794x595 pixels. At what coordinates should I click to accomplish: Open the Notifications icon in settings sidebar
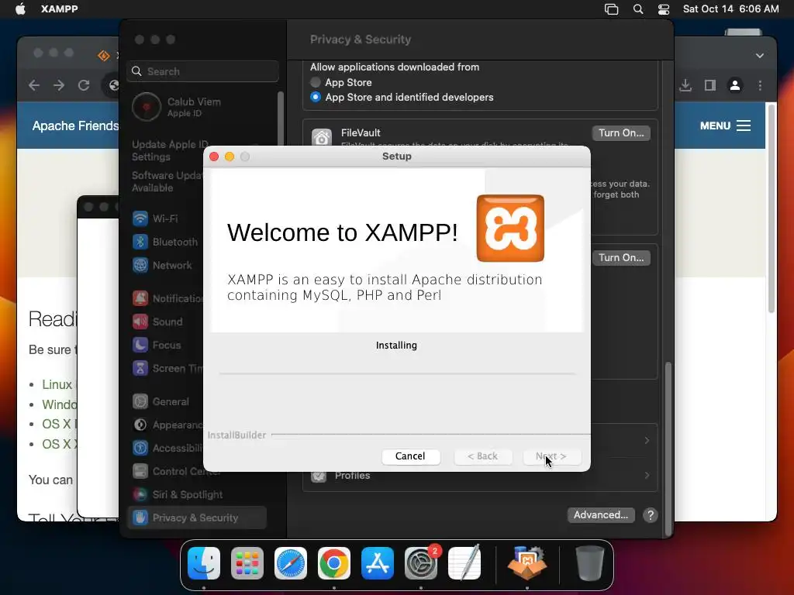140,298
